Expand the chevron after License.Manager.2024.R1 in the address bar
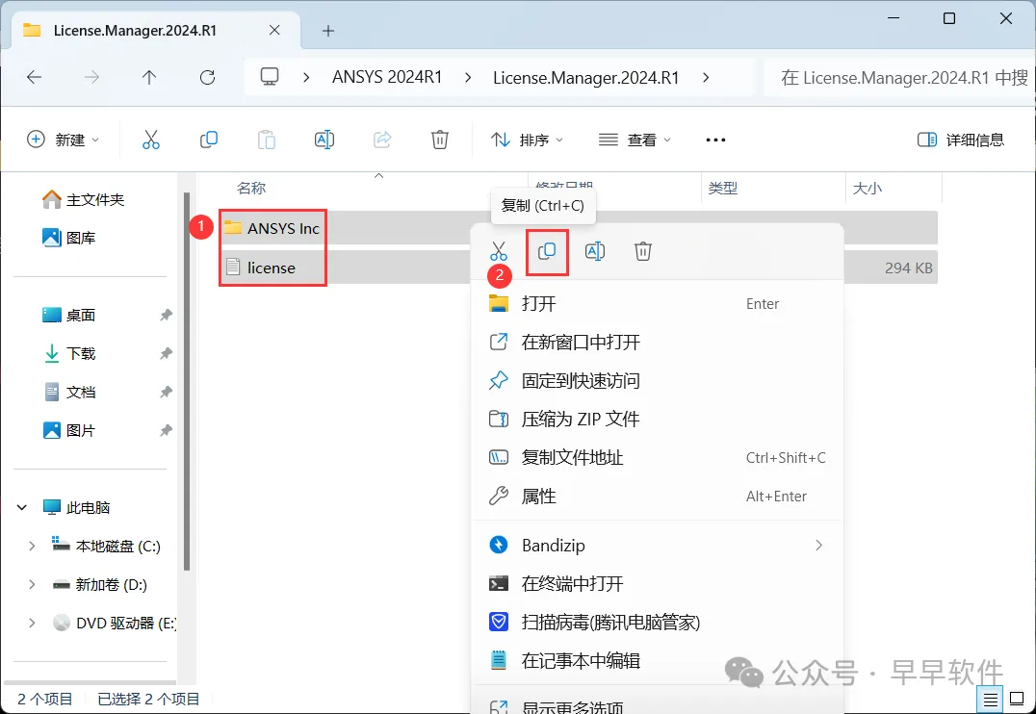This screenshot has width=1036, height=714. pyautogui.click(x=706, y=77)
